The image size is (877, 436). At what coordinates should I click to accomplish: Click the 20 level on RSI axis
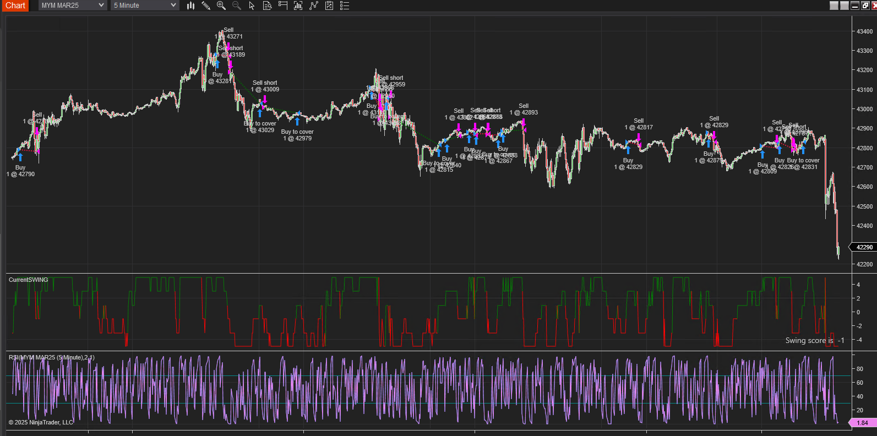[859, 410]
